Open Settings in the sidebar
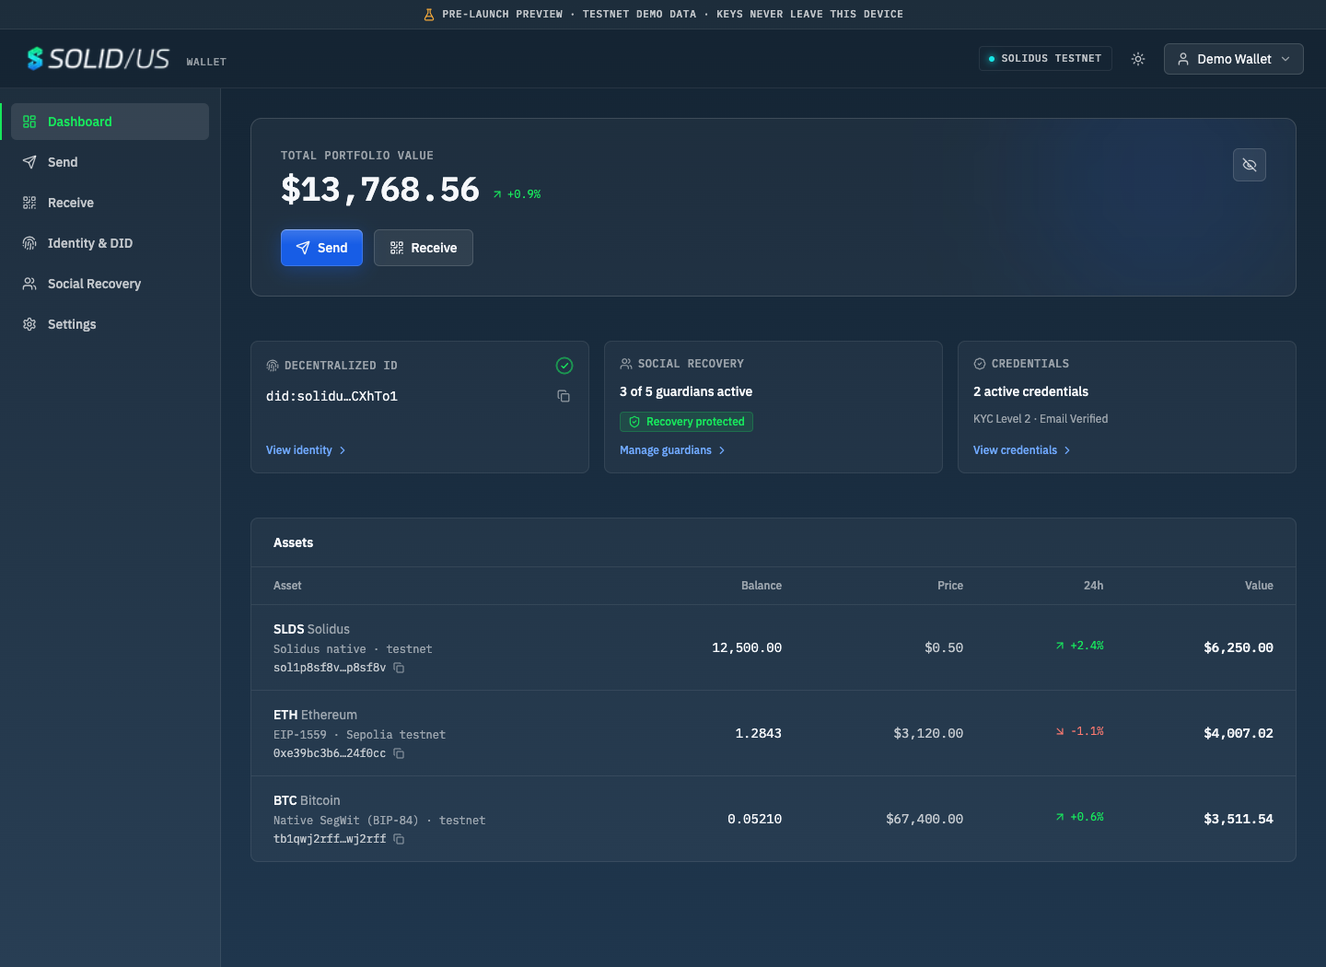The image size is (1326, 967). (110, 324)
